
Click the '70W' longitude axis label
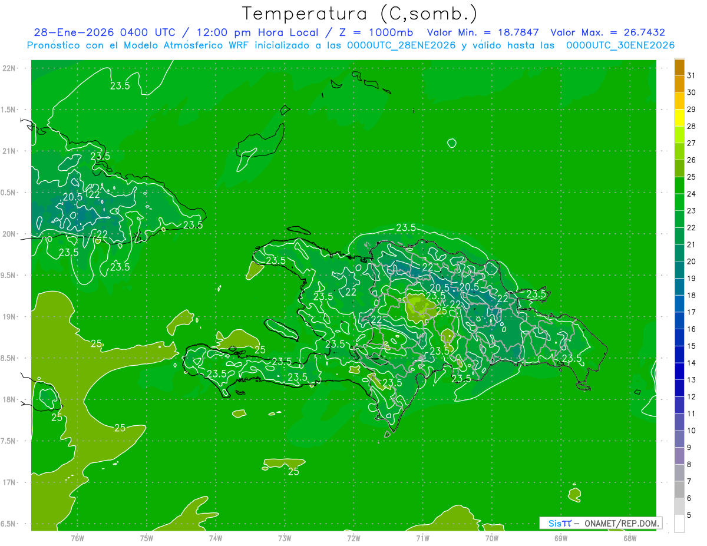pos(492,538)
